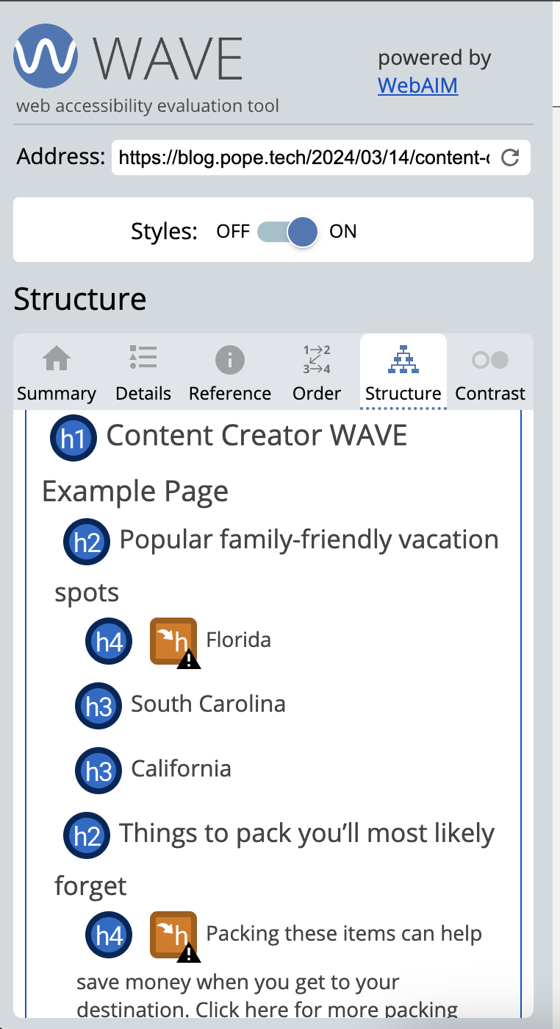Open the WebAIM link

tap(417, 86)
